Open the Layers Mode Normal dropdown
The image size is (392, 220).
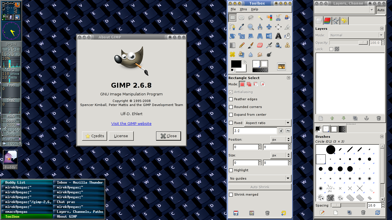point(357,35)
